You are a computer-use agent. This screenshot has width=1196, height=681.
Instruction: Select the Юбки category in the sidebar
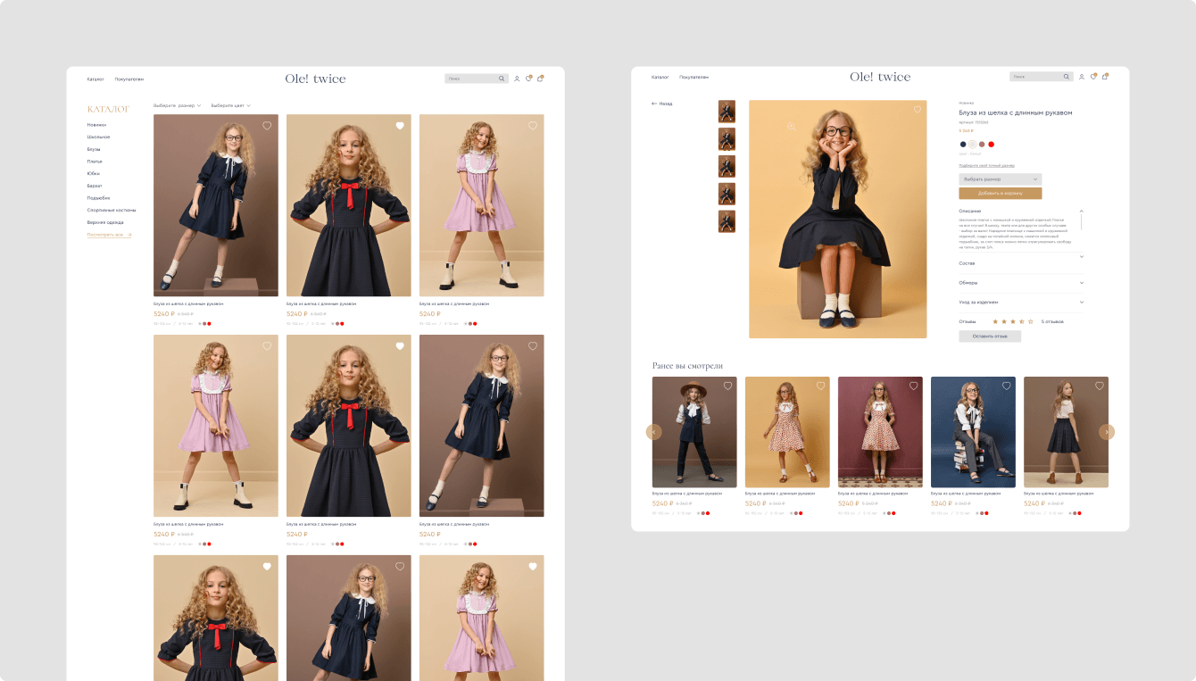(94, 174)
